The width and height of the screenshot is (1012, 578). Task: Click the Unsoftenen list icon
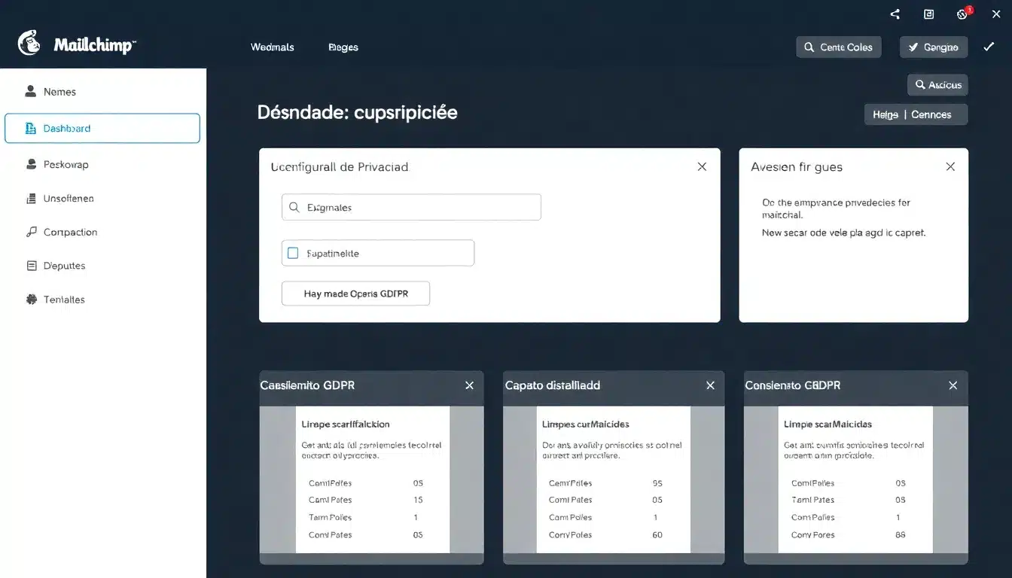tap(30, 198)
